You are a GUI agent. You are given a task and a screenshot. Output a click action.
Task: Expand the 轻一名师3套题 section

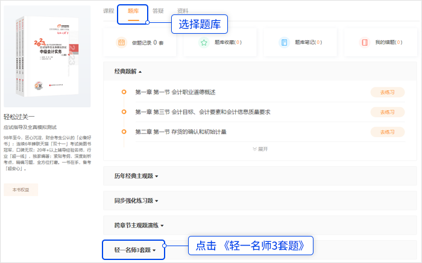[x=136, y=250]
